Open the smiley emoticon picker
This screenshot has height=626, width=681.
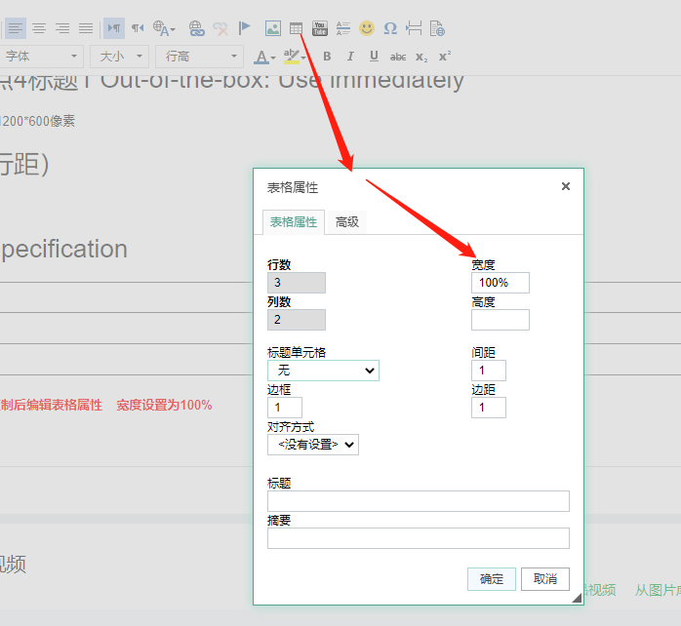(367, 28)
